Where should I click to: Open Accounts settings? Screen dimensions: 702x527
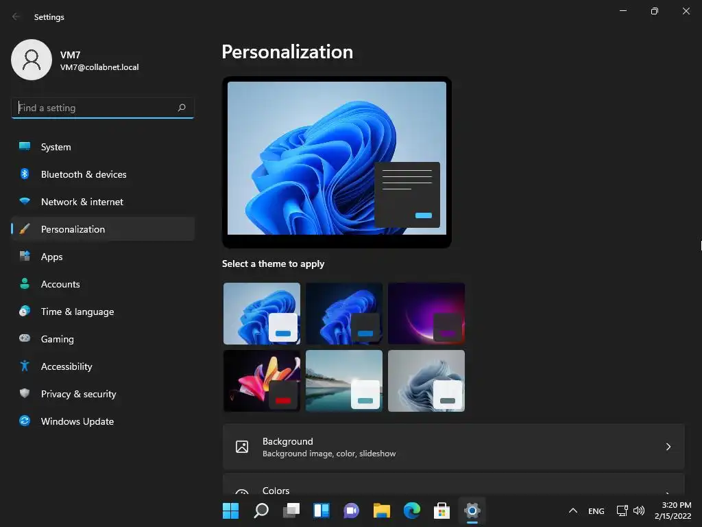coord(103,283)
